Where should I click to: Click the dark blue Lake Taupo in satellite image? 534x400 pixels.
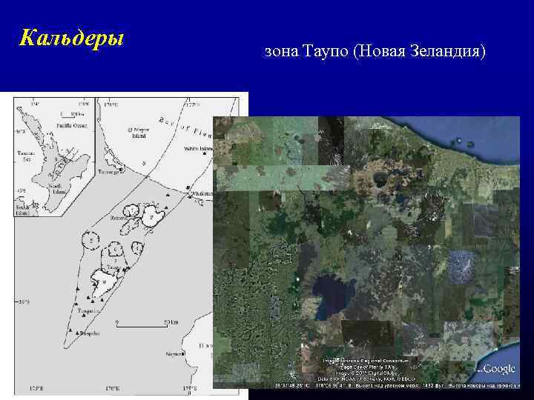(332, 296)
